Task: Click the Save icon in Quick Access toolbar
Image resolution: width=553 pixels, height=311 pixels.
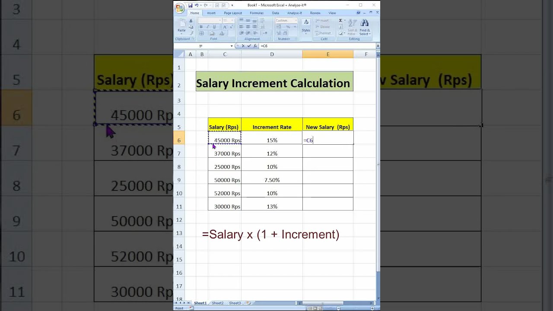Action: (x=191, y=6)
